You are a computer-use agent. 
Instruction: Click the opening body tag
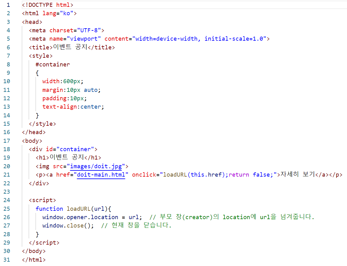32,141
